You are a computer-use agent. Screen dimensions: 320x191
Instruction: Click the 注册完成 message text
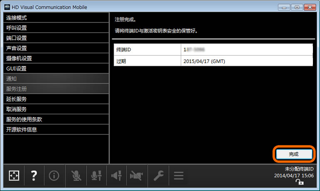point(126,20)
